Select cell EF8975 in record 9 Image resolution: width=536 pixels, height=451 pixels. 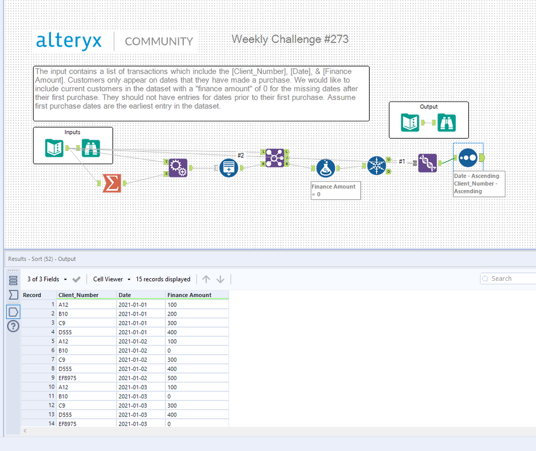86,378
